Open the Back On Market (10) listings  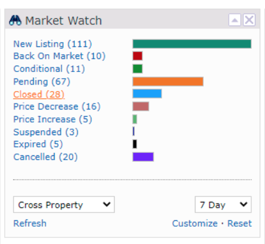click(x=59, y=56)
